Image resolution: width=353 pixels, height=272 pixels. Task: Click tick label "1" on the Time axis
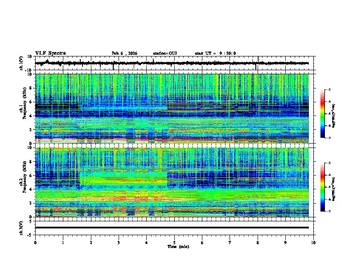63,243
